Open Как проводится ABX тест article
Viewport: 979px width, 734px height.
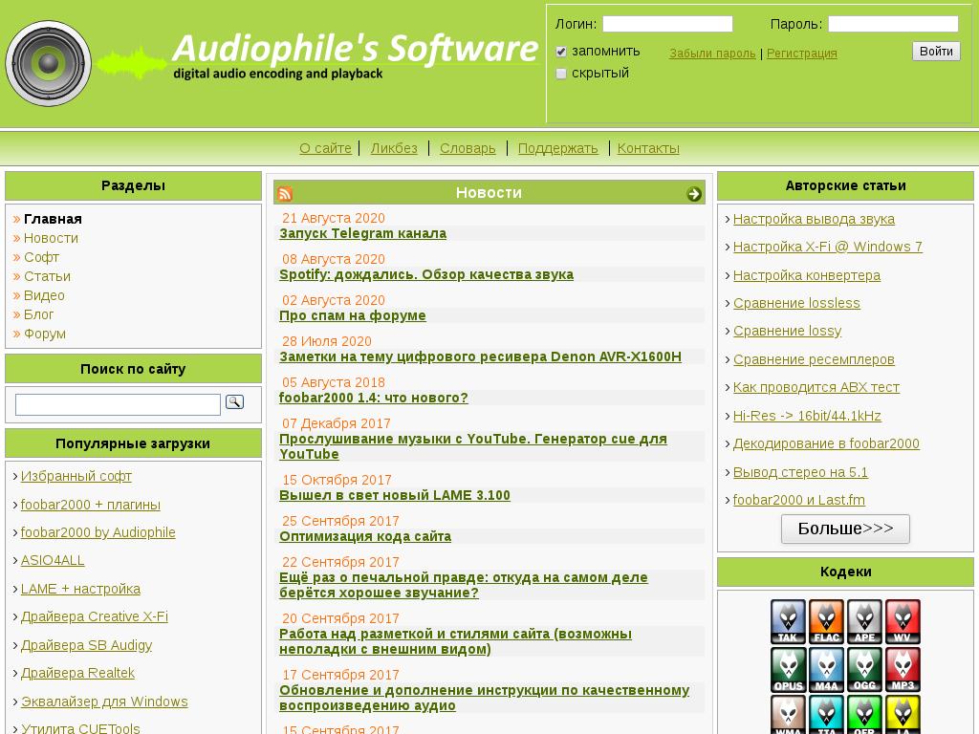click(816, 388)
